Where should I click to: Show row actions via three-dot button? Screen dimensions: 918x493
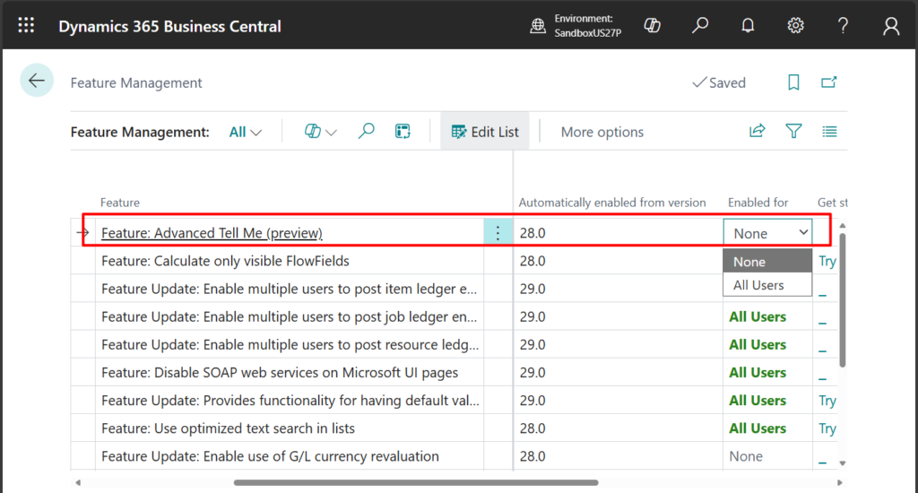pyautogui.click(x=498, y=233)
